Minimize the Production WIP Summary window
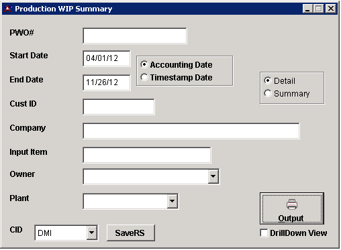This screenshot has width=341, height=250. click(307, 9)
